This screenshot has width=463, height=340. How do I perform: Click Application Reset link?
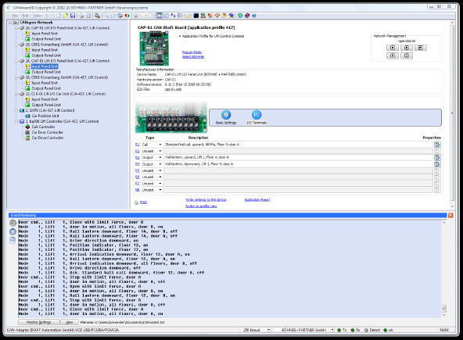pos(257,200)
